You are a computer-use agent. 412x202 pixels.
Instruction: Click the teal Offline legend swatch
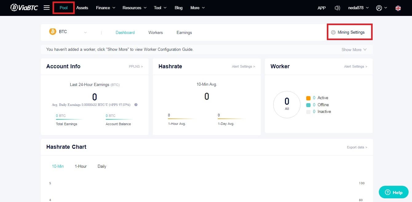[x=308, y=105]
